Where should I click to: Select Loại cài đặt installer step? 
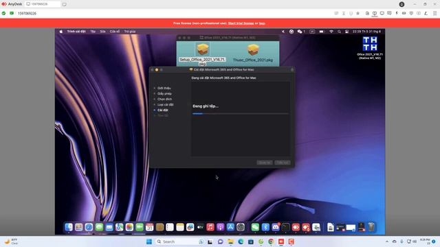coord(165,105)
